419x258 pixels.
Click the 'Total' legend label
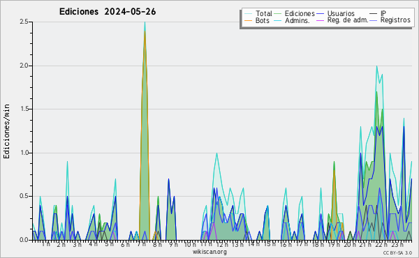264,13
